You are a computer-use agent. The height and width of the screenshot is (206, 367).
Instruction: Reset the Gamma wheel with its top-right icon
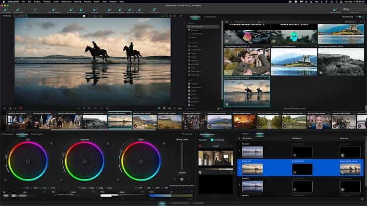(x=108, y=143)
